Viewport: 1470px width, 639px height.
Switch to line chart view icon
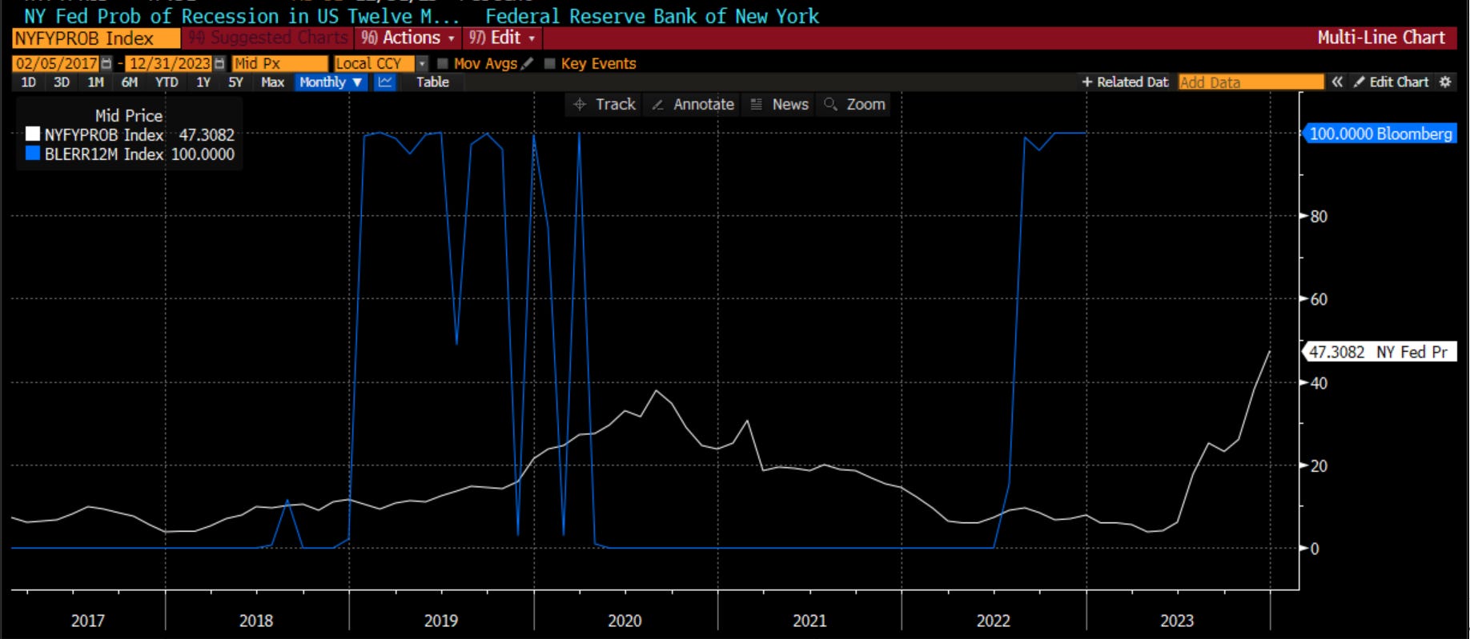[385, 82]
